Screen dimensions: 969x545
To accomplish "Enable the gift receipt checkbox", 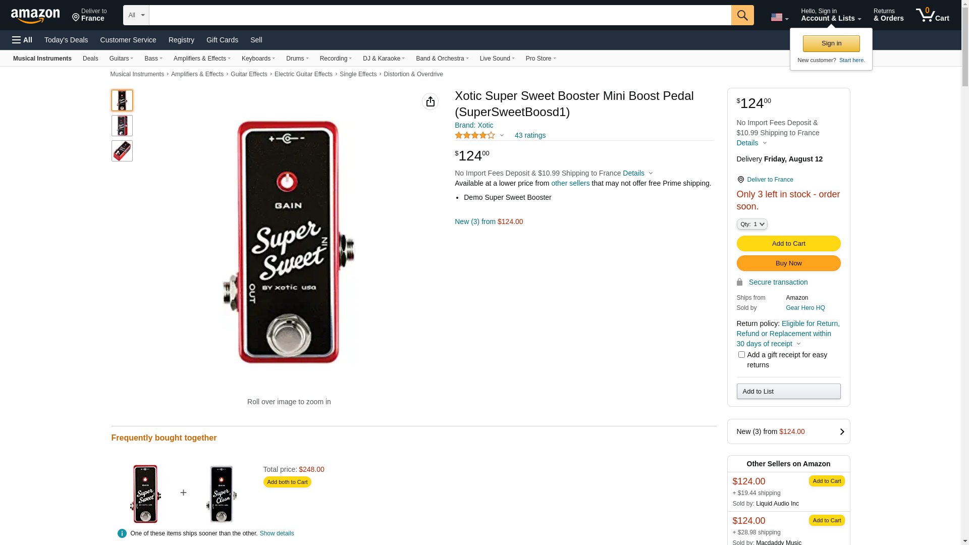I will tap(741, 355).
